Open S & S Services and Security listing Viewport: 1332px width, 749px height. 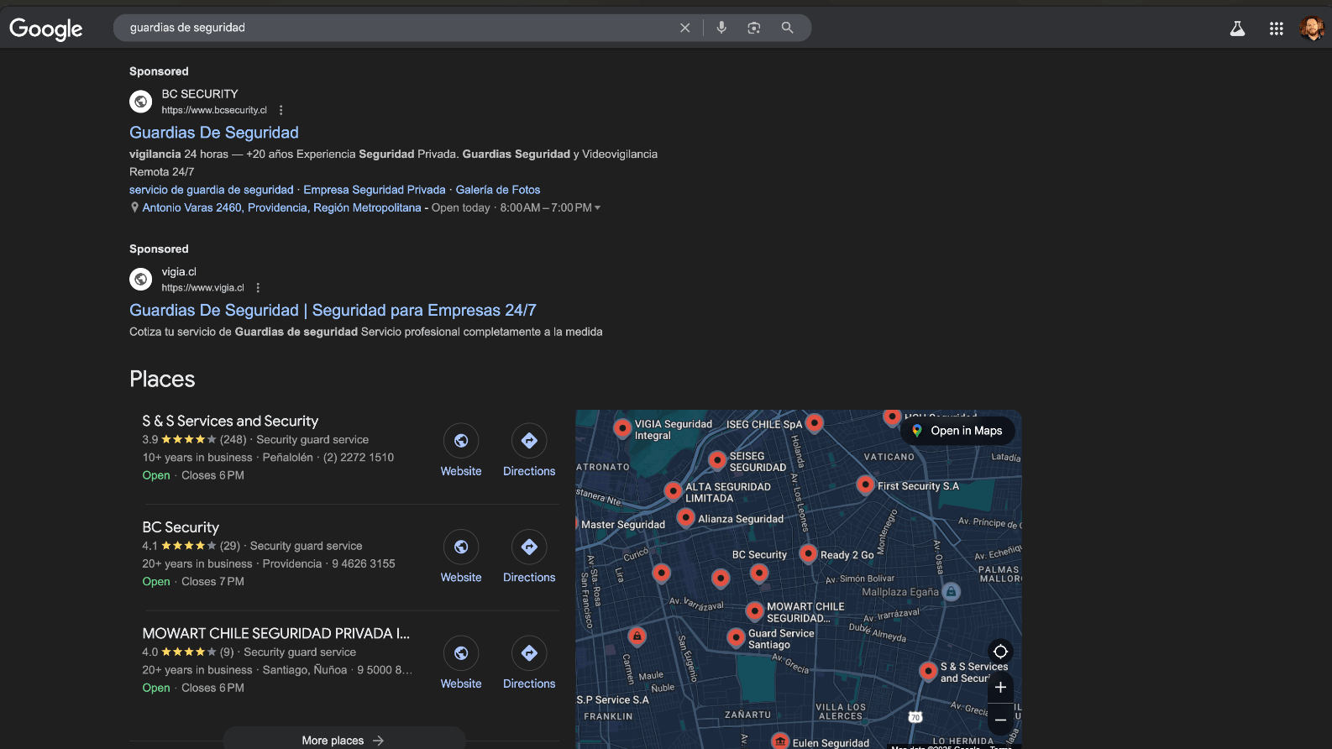tap(230, 422)
